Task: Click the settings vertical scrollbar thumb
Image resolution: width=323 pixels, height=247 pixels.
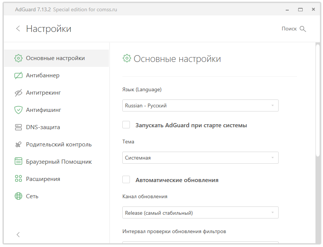Action: coord(318,101)
